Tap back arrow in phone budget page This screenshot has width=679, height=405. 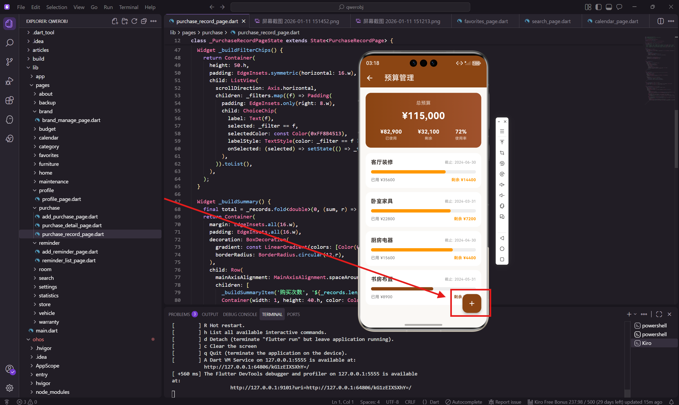370,78
